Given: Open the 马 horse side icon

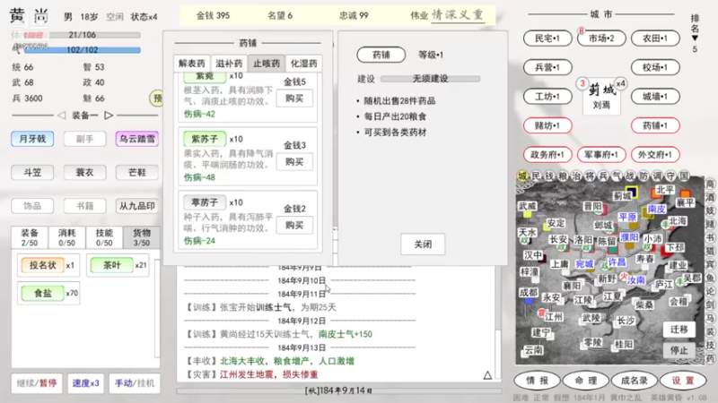Looking at the screenshot, I should (710, 318).
